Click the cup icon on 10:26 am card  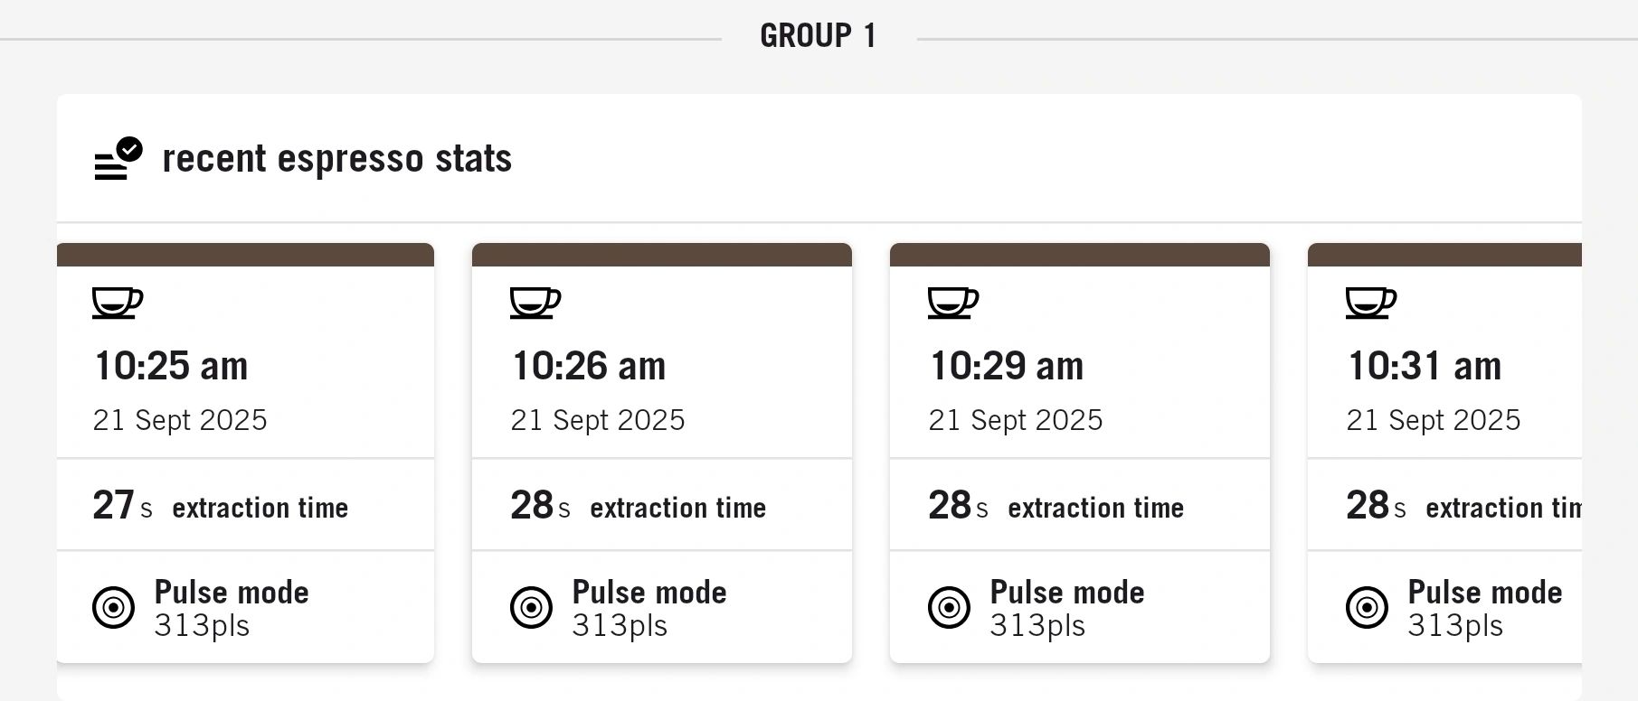[535, 303]
